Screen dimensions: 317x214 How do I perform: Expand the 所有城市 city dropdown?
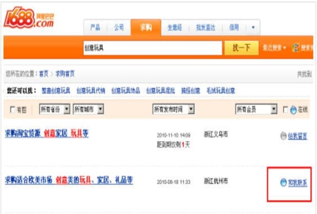89,109
